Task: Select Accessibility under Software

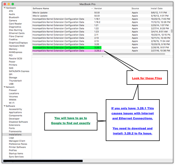Action: [15, 109]
